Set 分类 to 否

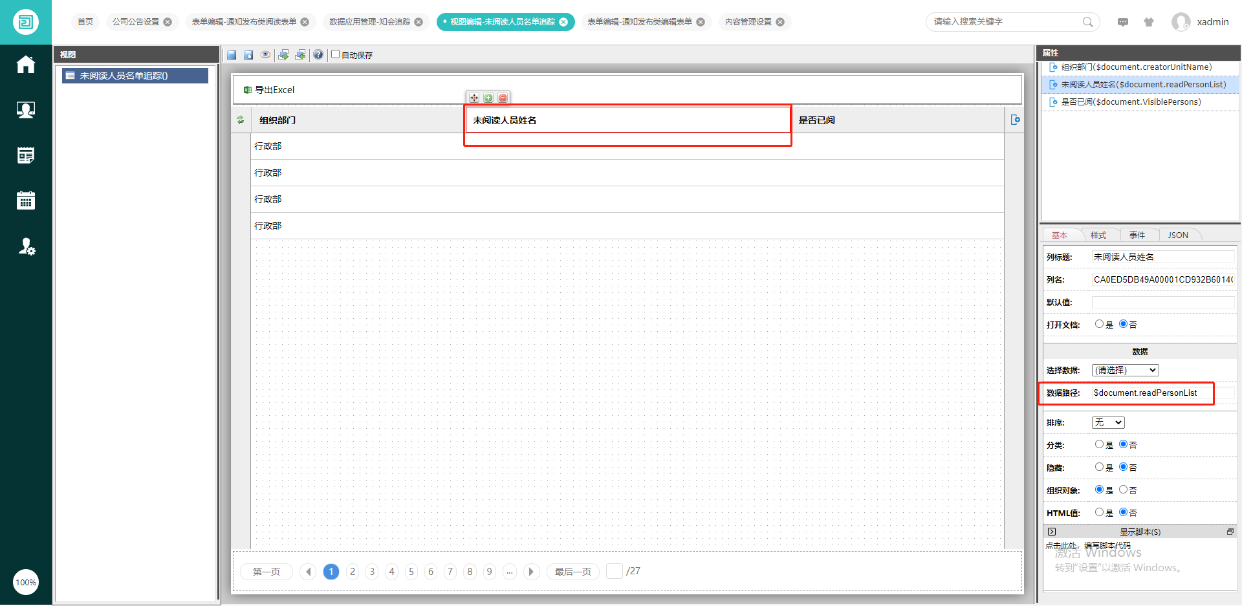[x=1123, y=444]
